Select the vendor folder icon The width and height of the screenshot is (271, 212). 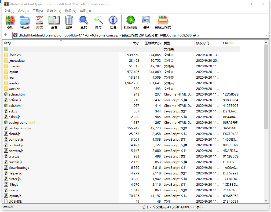point(6,83)
